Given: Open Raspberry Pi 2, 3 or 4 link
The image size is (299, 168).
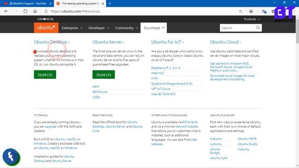Looking at the screenshot, I should pyautogui.click(x=165, y=68).
